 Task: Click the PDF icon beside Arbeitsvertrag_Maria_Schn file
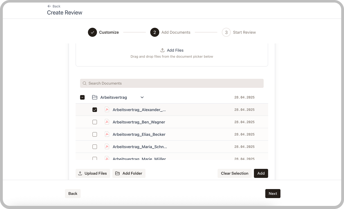[107, 146]
